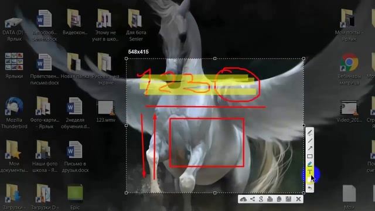Select the Наши фото школа folder shortcut
The width and height of the screenshot is (375, 211).
45,156
